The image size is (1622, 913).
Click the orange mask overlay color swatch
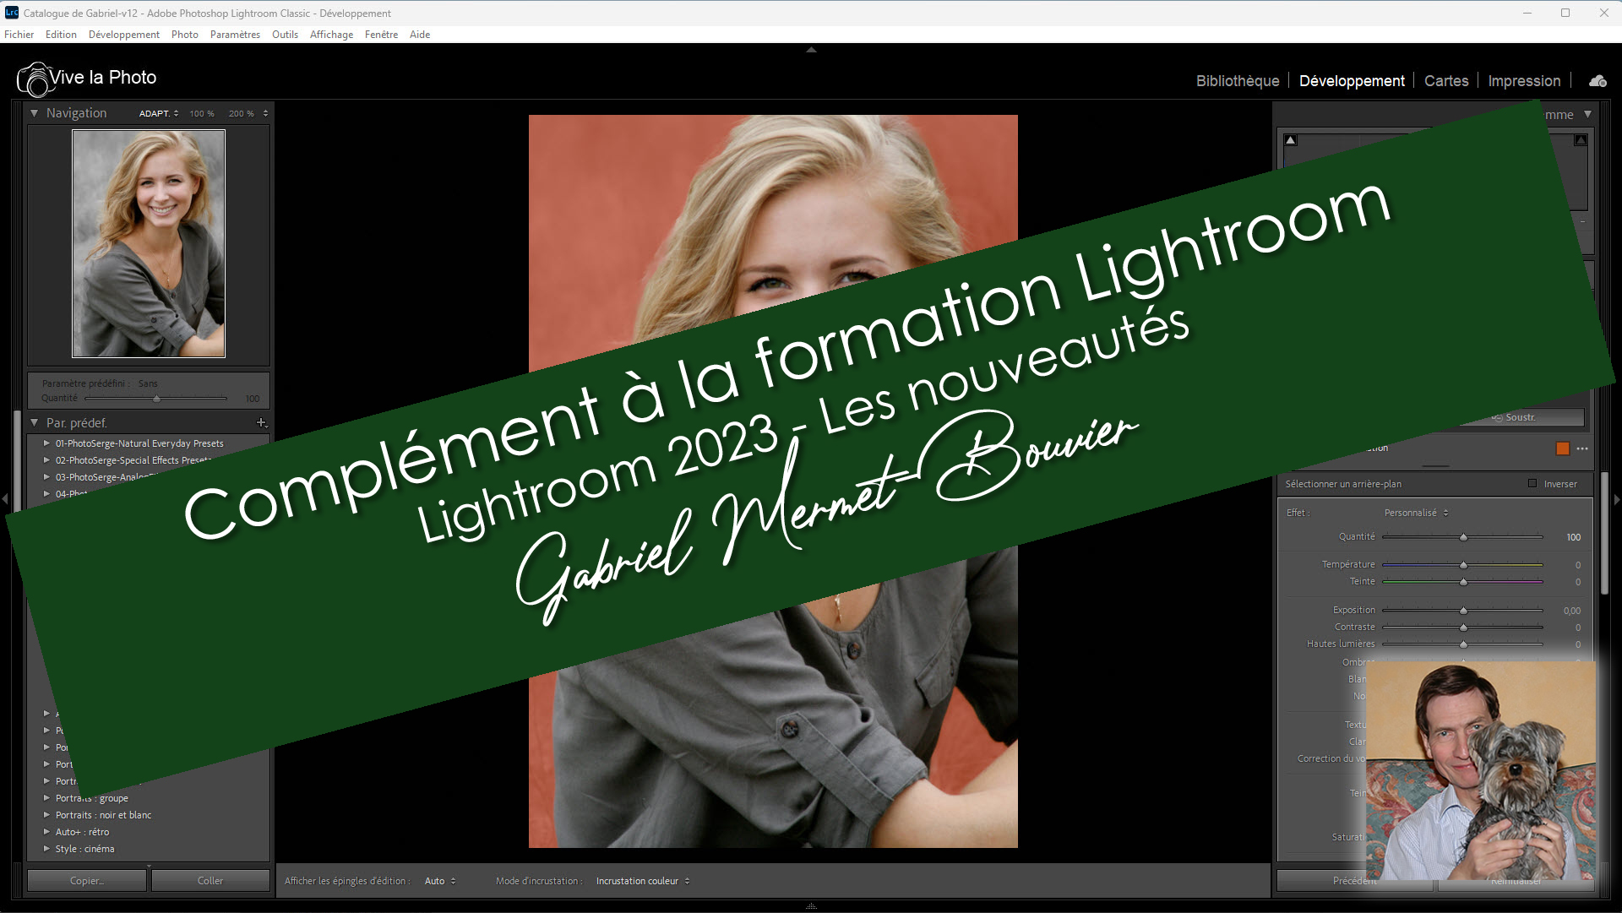click(1562, 448)
